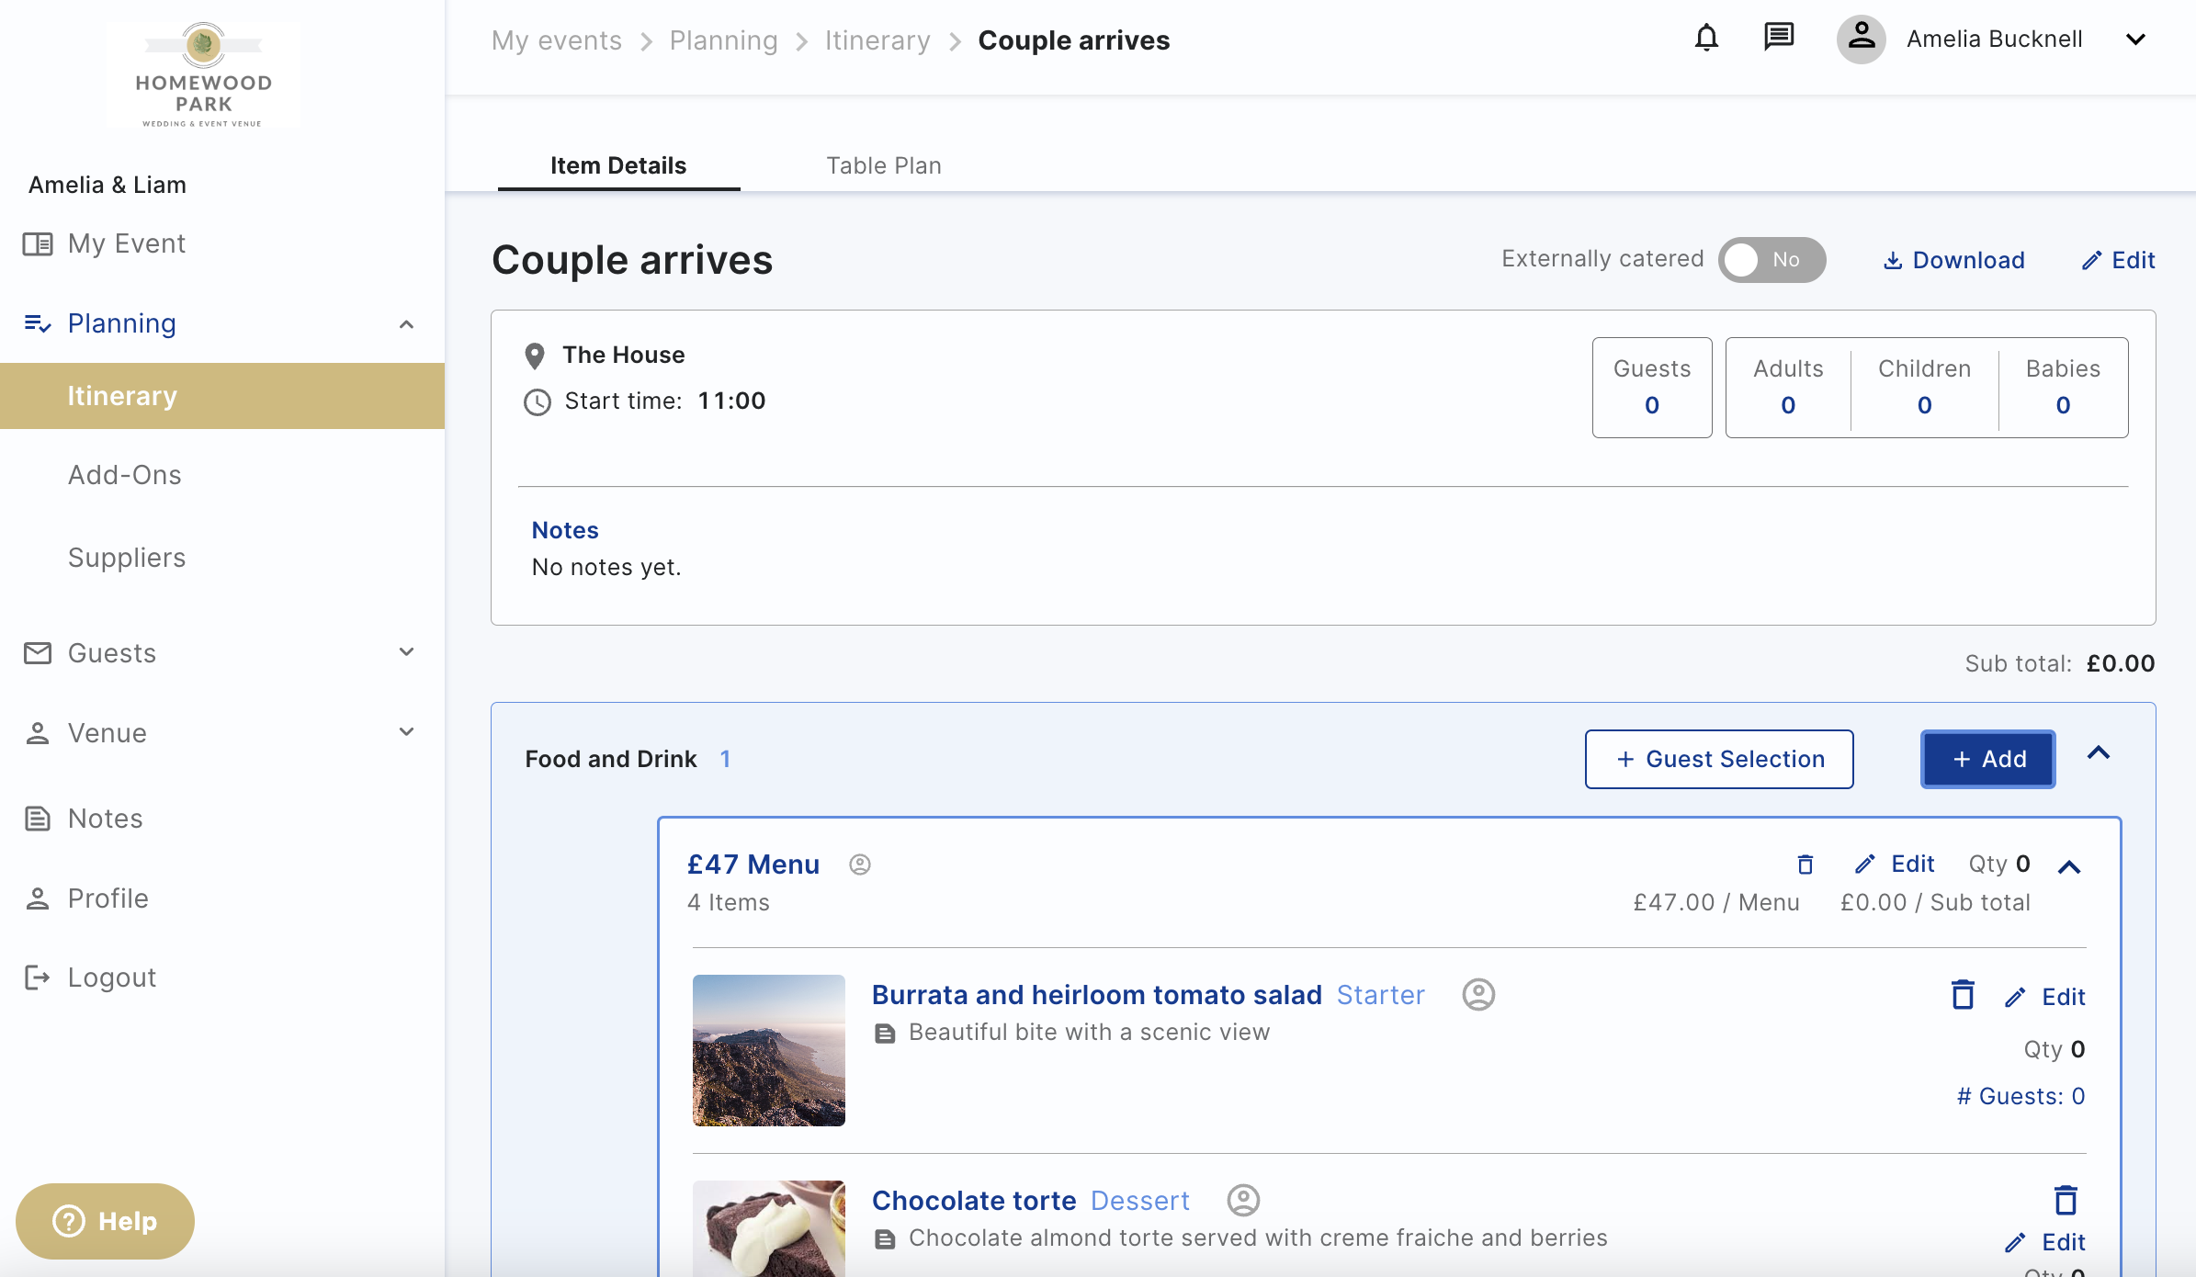
Task: Expand the Guests sidebar section
Action: (406, 652)
